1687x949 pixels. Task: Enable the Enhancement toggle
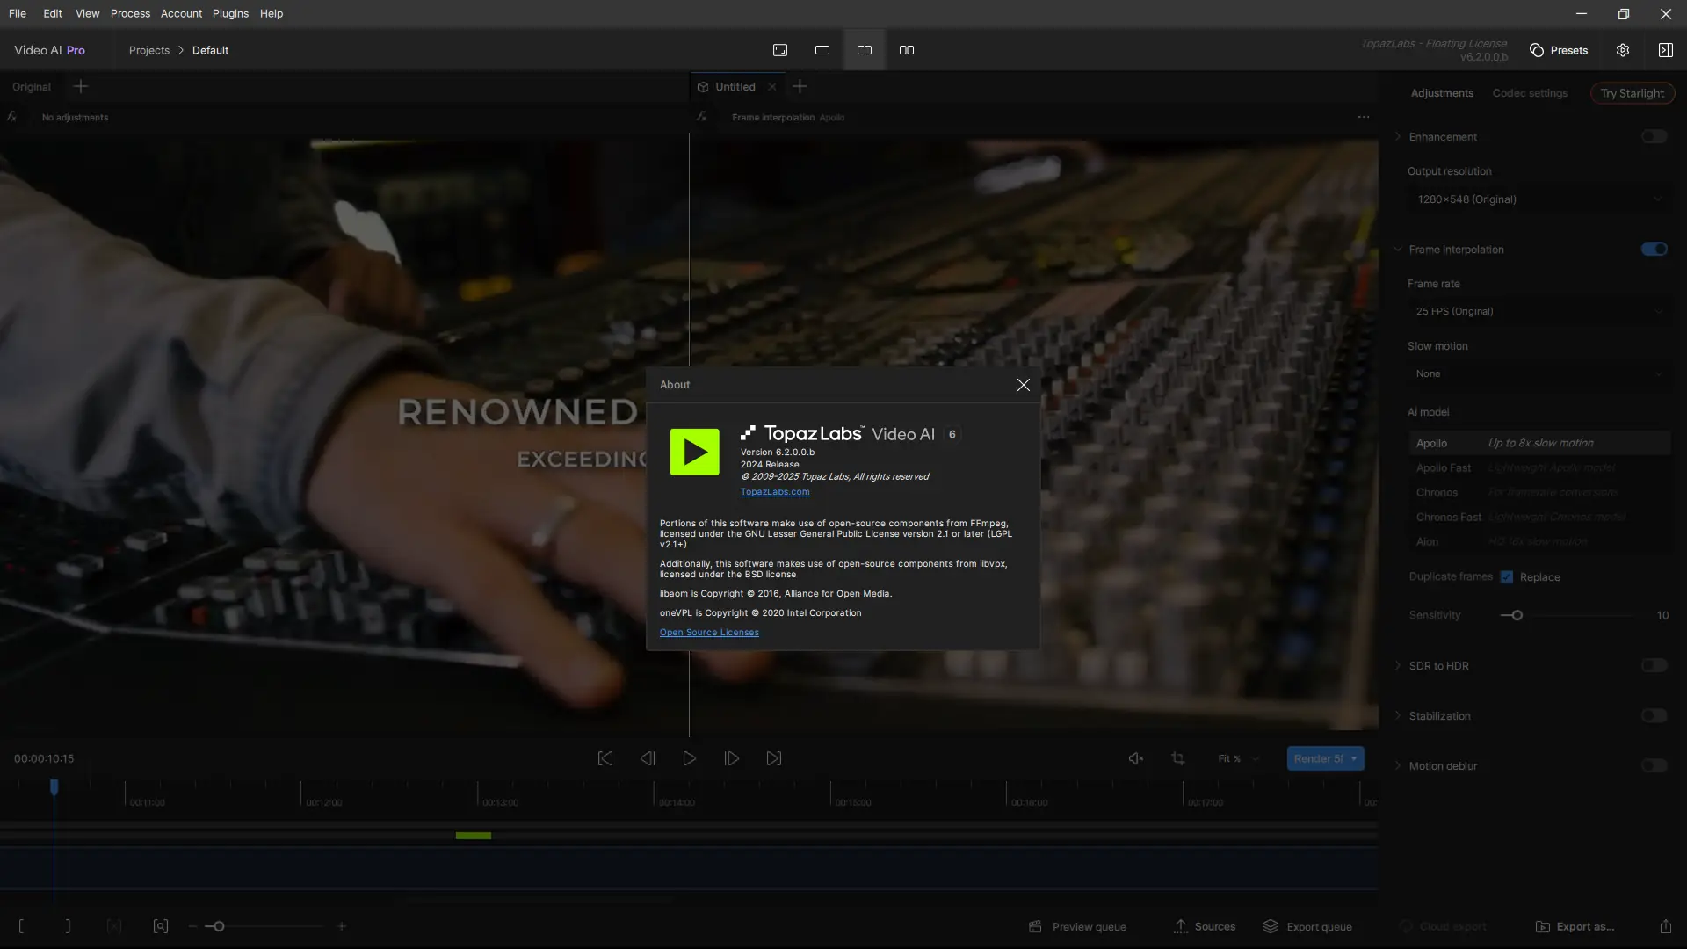tap(1654, 137)
